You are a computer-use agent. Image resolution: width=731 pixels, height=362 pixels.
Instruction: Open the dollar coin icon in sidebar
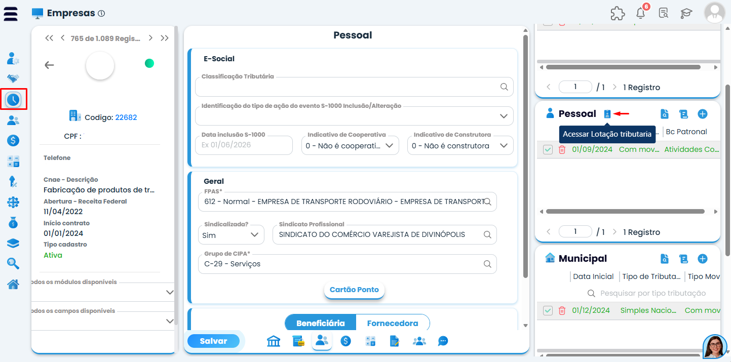(13, 141)
